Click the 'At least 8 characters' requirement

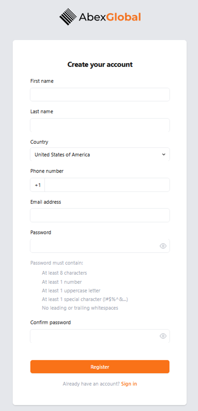(x=64, y=273)
